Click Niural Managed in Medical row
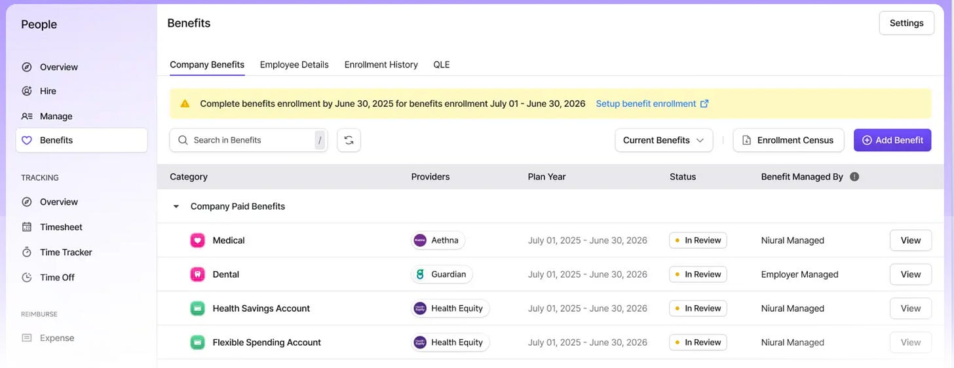 coord(793,240)
